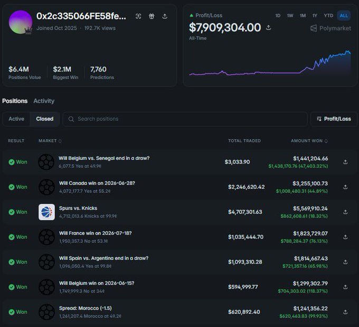359x327 pixels.
Task: Share the Will Belgium win position
Action: pos(345,287)
